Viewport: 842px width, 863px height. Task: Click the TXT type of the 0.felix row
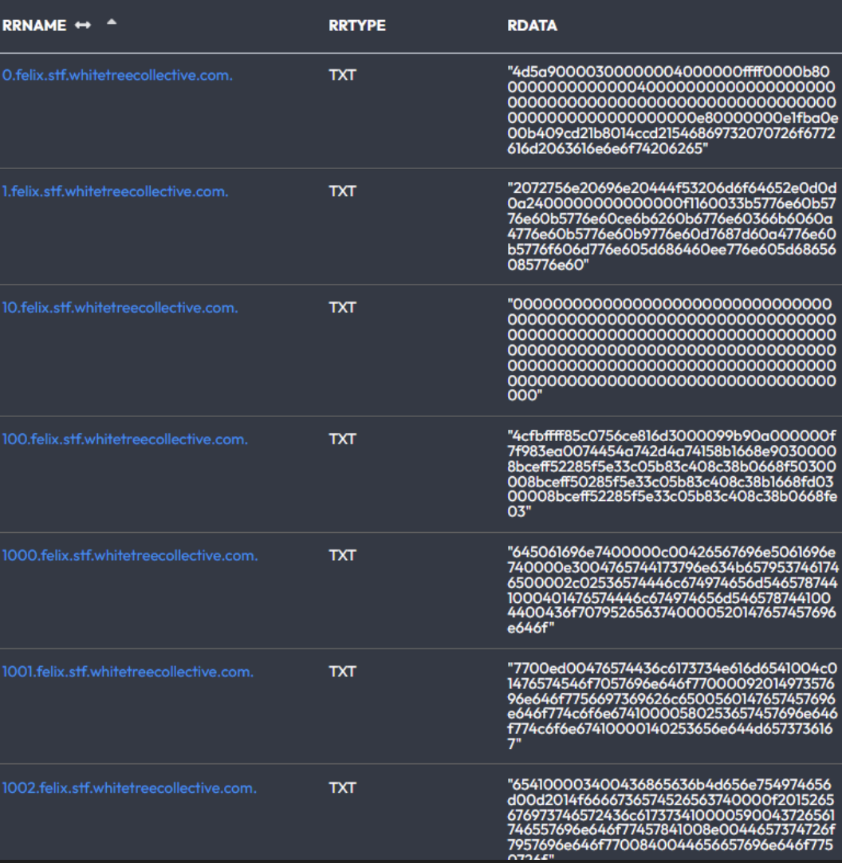pyautogui.click(x=342, y=76)
